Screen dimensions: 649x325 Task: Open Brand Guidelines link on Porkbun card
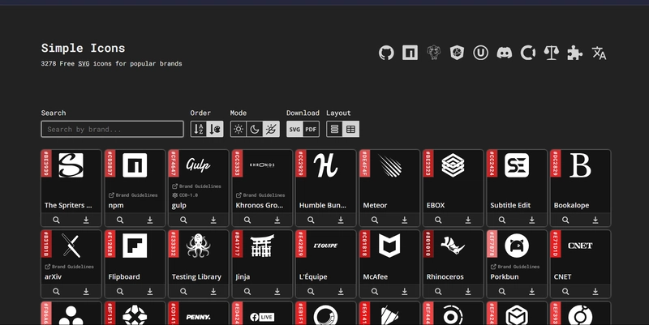point(515,267)
